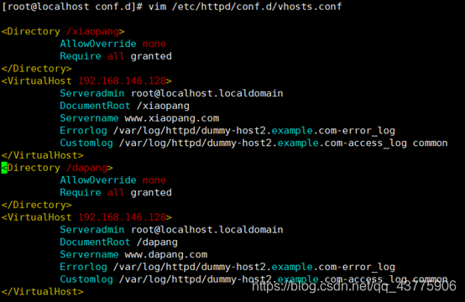Click the "www.xiaopang.com" server name
This screenshot has height=302, width=465.
[172, 118]
